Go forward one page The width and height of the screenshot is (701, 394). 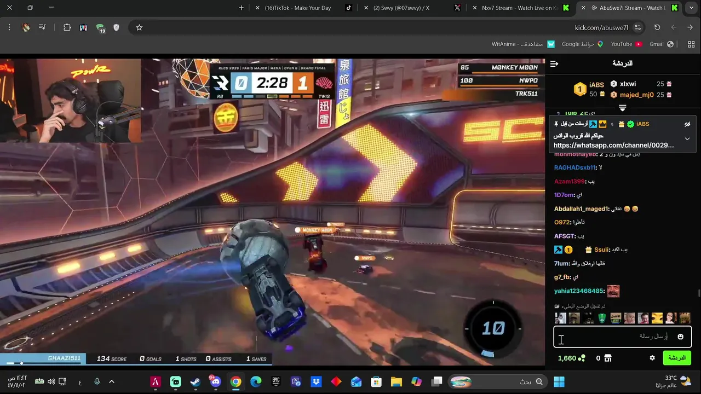pyautogui.click(x=674, y=27)
